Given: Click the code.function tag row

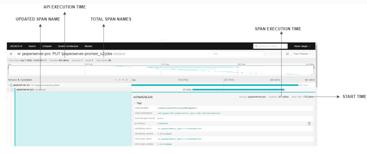Looking at the screenshot, I should tap(223, 108).
